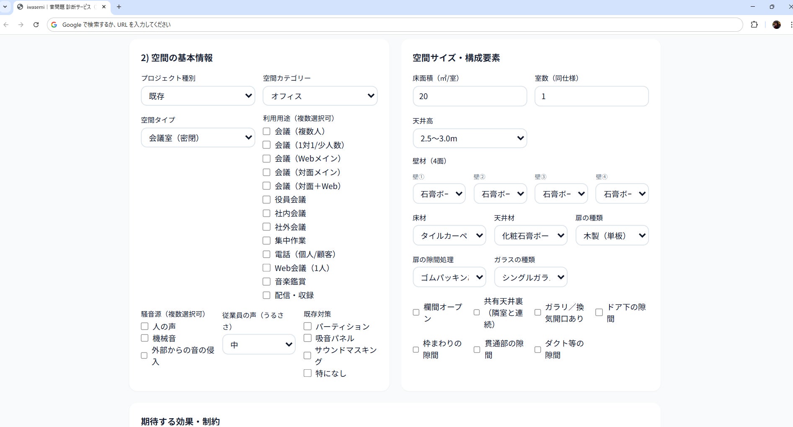The width and height of the screenshot is (793, 427).
Task: Check 音楽鑑賞 option
Action: tap(266, 281)
